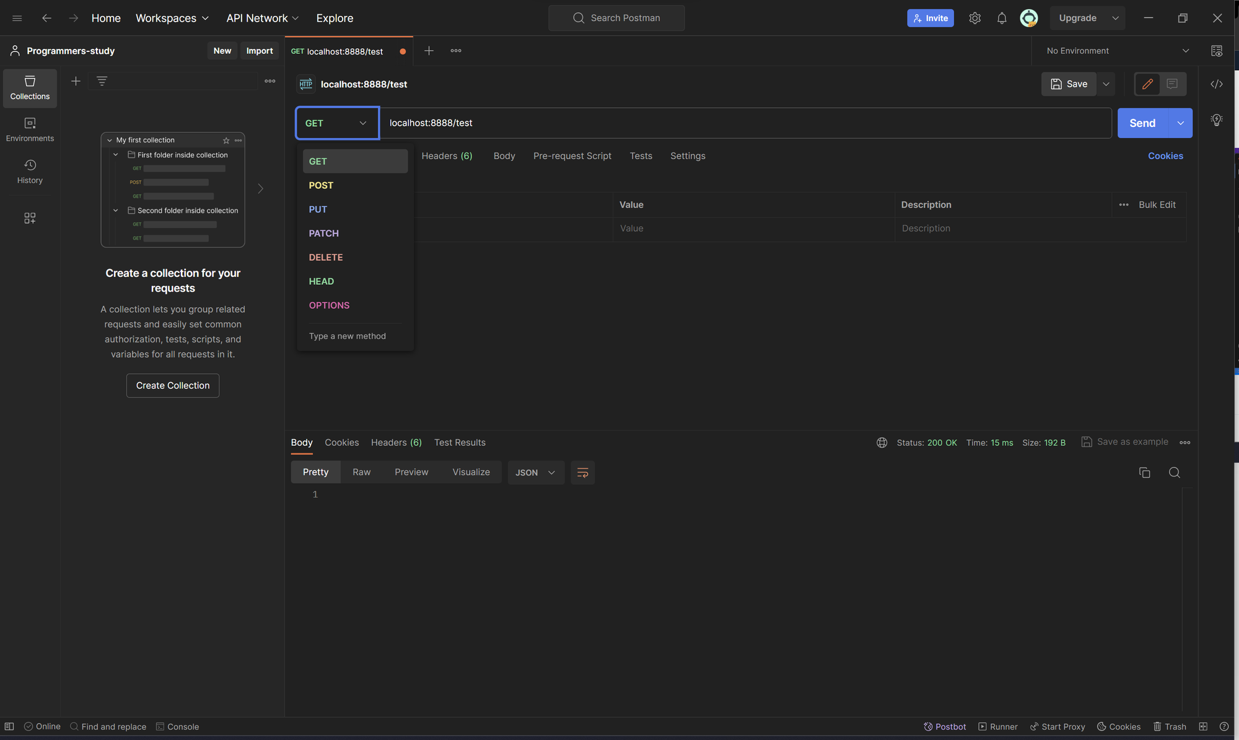The height and width of the screenshot is (740, 1239).
Task: Switch to response Cookies tab
Action: 341,442
